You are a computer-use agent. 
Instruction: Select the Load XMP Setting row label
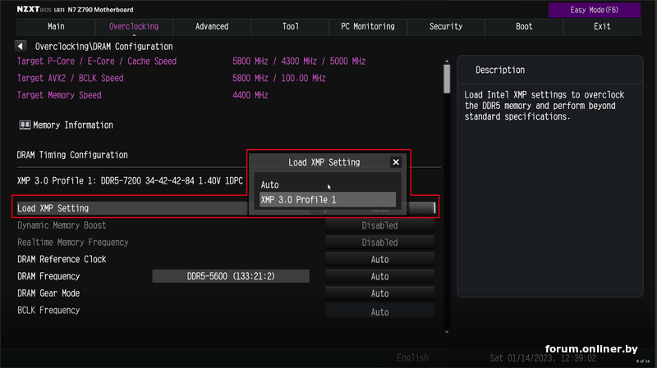pos(53,208)
